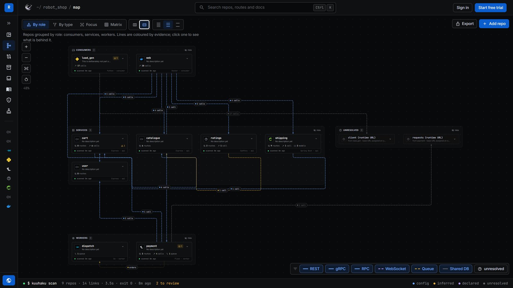
Task: Open the legend filter icon
Action: 295,269
